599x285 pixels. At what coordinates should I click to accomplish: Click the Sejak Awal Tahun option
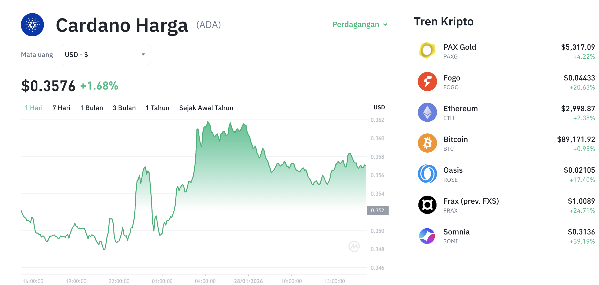pos(206,108)
